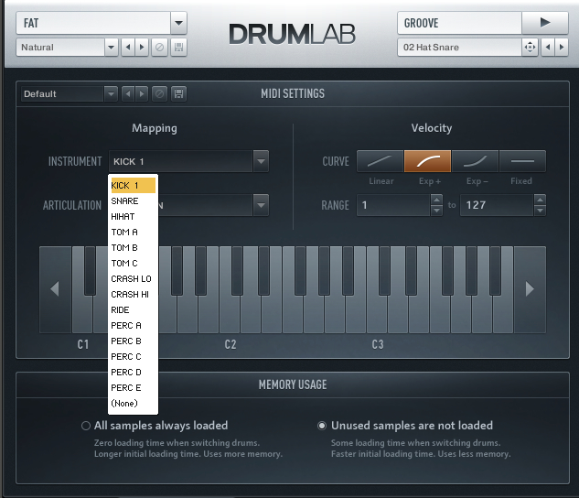
Task: Select PERC E from the list
Action: pos(133,387)
